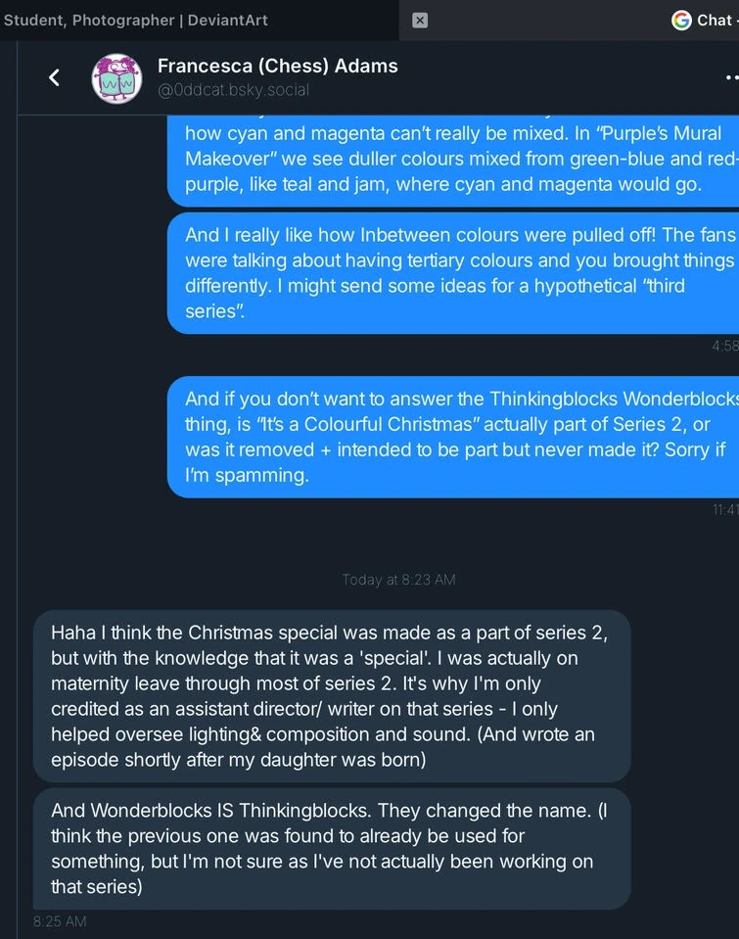This screenshot has height=939, width=739.
Task: Click the @0ddcat.bsky.social handle
Action: [233, 90]
